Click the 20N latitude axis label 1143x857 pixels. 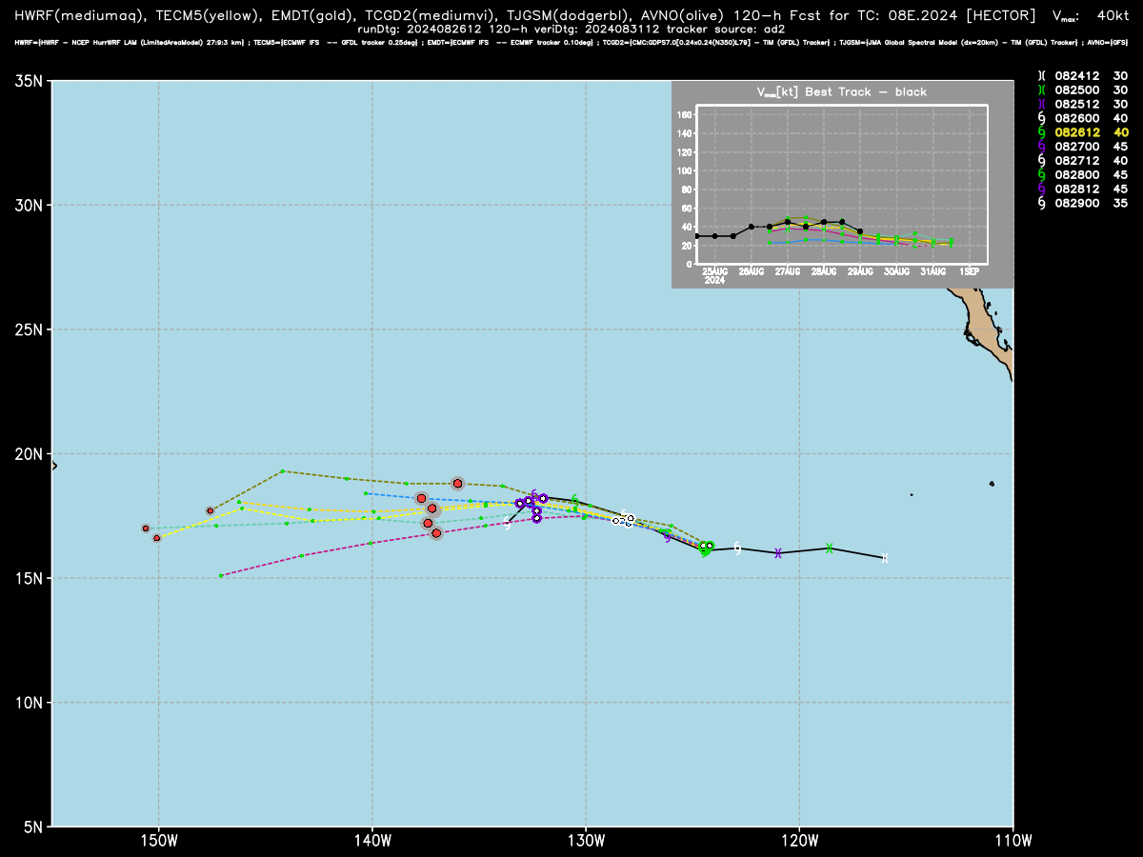[x=27, y=454]
